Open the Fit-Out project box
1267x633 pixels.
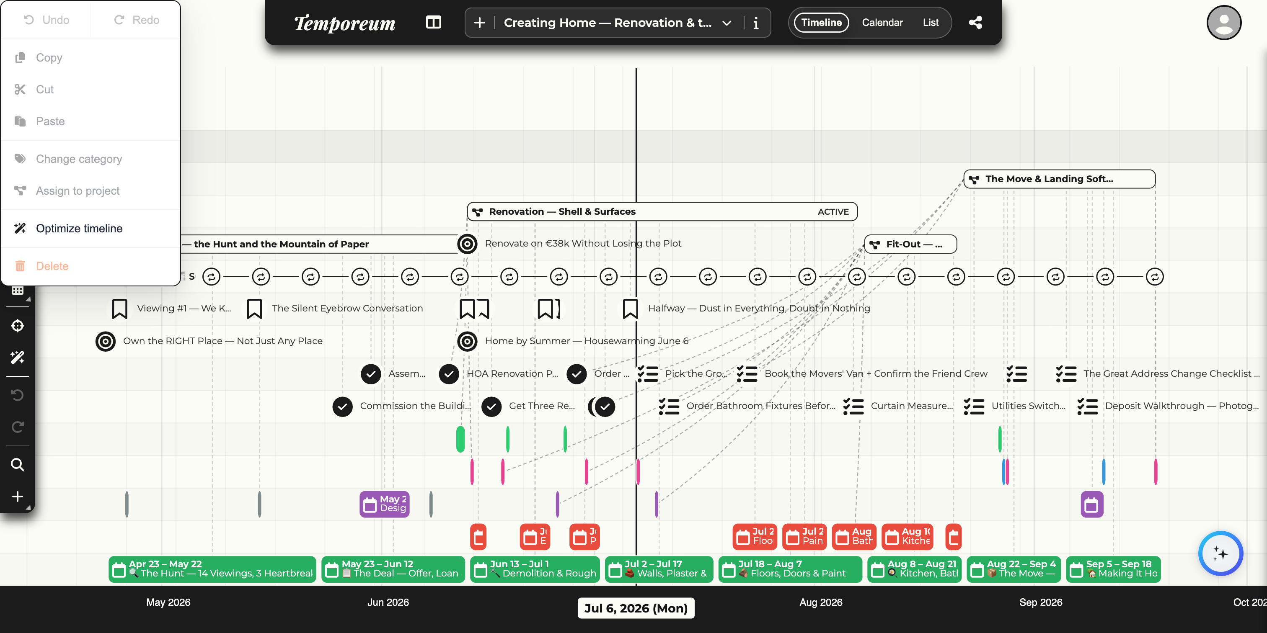910,244
